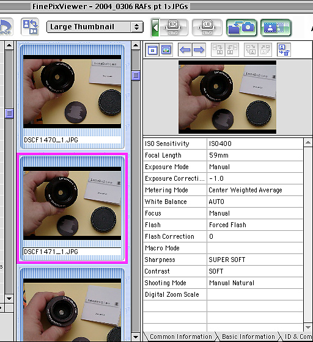
Task: Click the Macro Mode label
Action: 162,248
